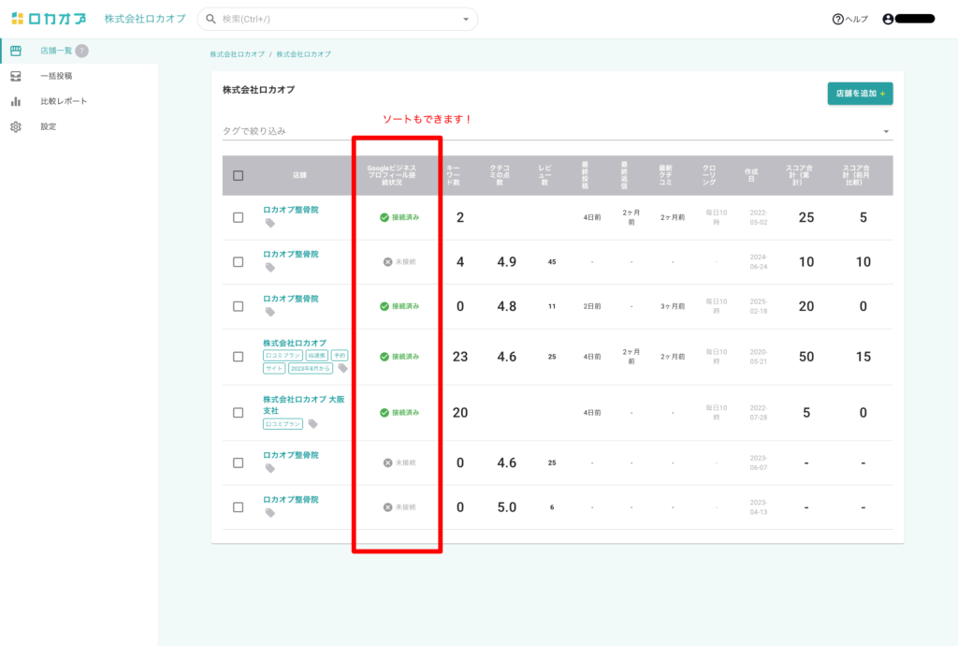The height and width of the screenshot is (646, 958).
Task: Click tag icon for ロカオプ整骨院 rated 4.9
Action: click(270, 268)
